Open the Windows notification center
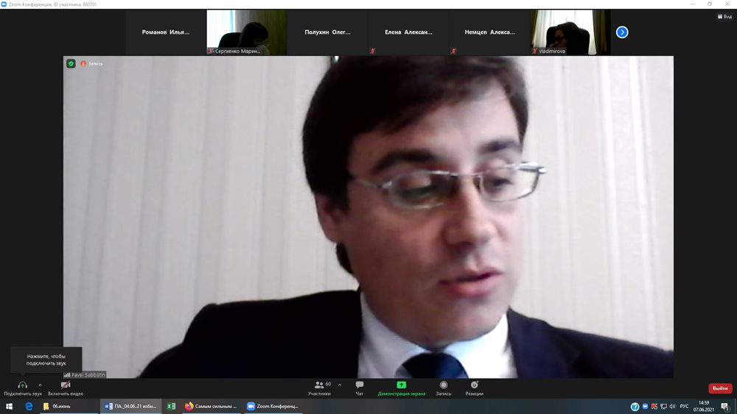The image size is (737, 414). (x=725, y=407)
